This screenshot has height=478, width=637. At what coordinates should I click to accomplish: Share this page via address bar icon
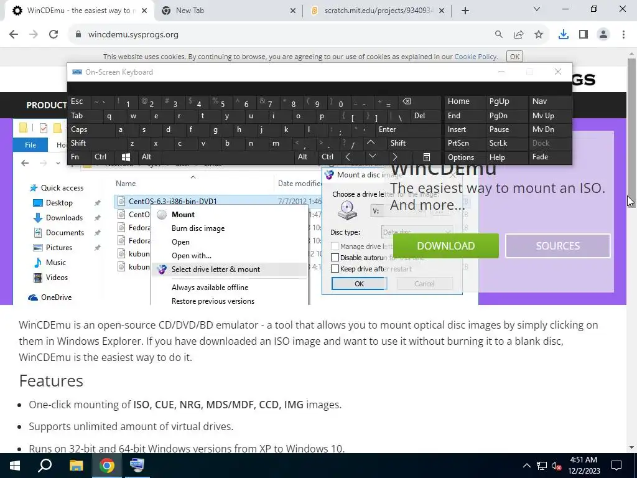519,35
